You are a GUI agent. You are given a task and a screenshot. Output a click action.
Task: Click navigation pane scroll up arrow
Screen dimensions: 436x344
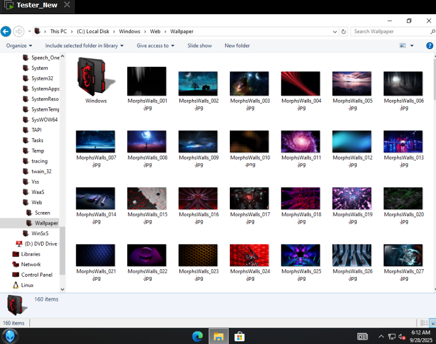[63, 56]
